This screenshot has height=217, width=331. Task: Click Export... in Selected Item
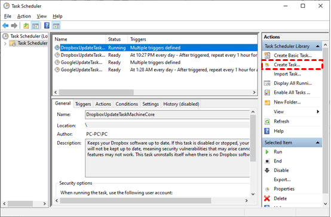282,180
